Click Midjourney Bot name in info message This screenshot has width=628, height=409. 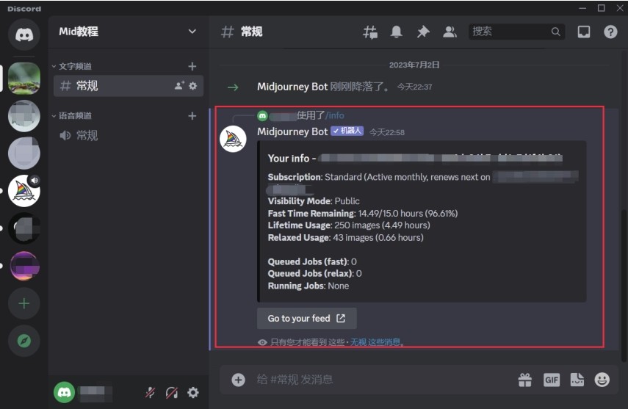coord(292,131)
